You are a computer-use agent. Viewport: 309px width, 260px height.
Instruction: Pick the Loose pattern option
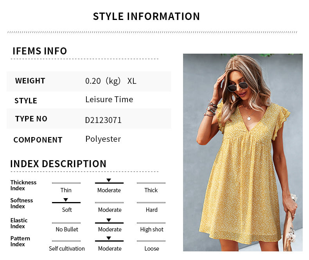click(151, 248)
